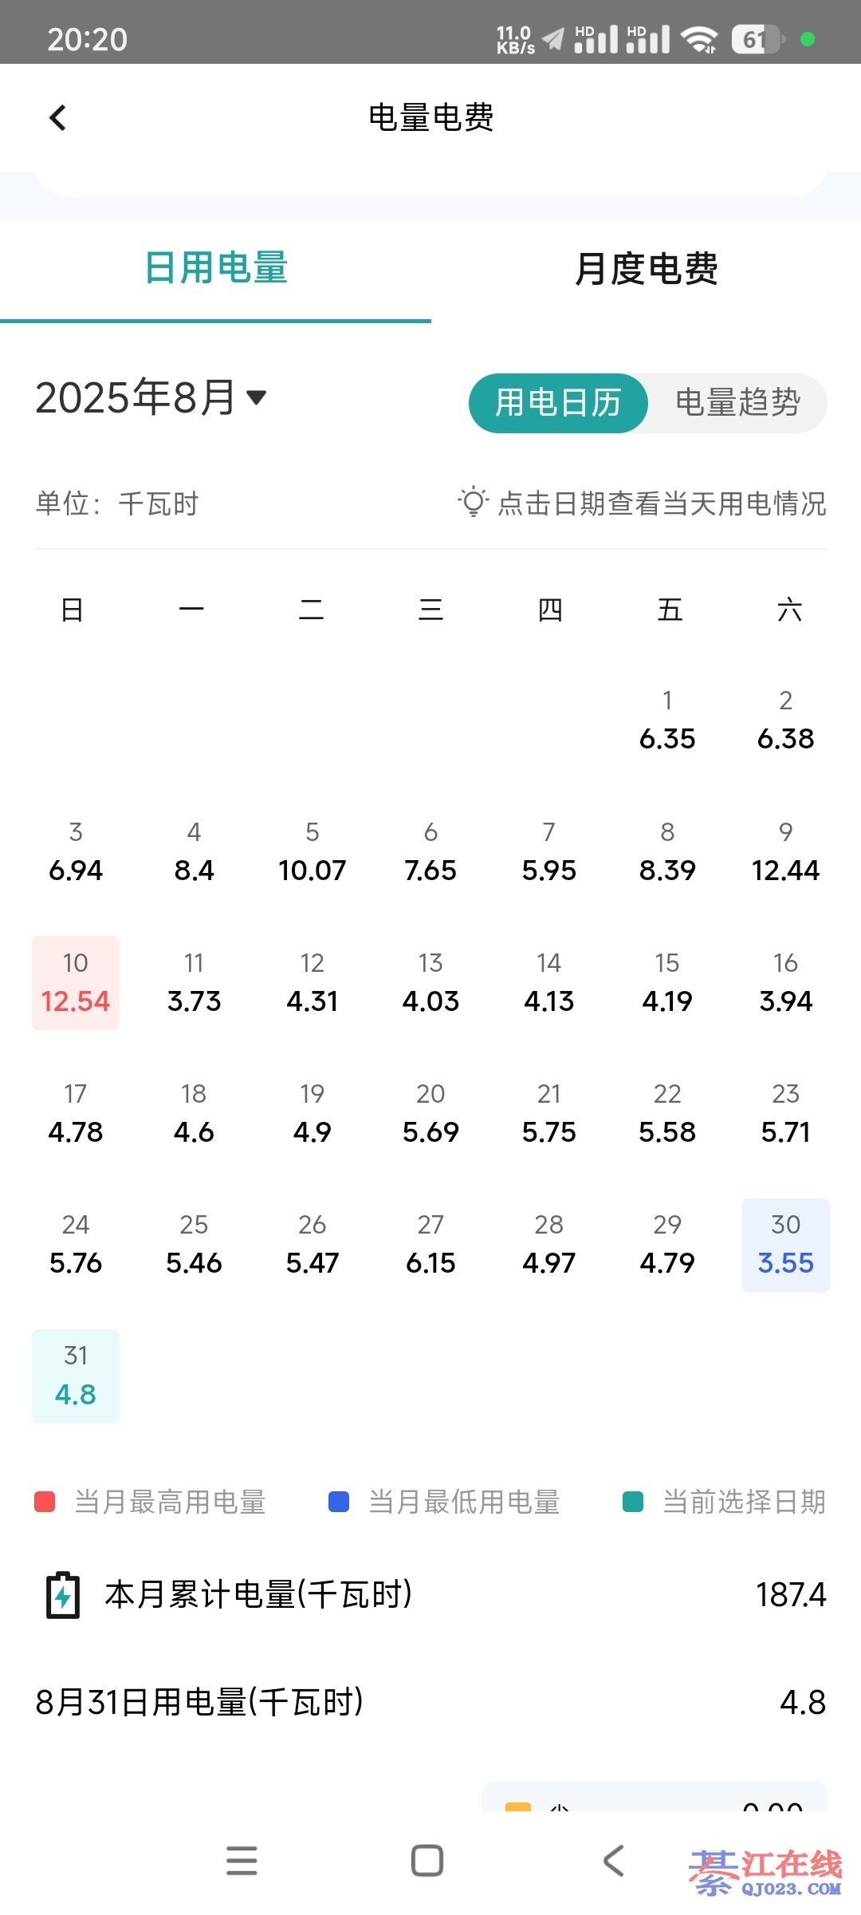Open the 月度电费 tab

coord(646,268)
